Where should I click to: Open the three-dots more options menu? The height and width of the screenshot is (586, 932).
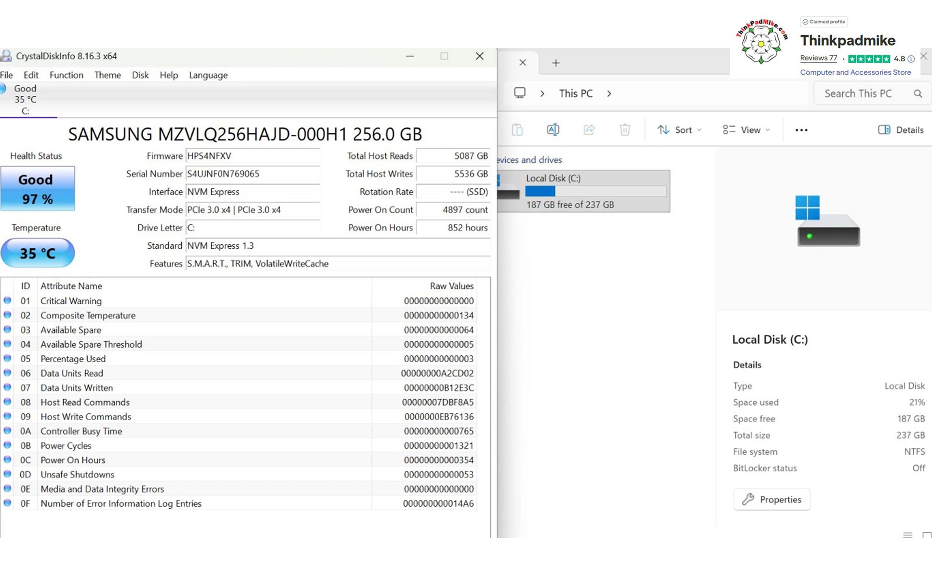click(x=801, y=130)
